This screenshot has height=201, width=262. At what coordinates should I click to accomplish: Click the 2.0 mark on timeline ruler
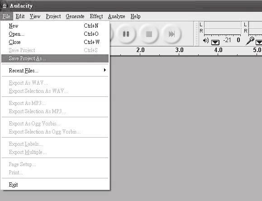coord(140,50)
